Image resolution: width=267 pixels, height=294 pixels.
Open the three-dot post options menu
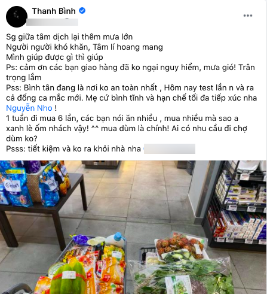(x=248, y=16)
